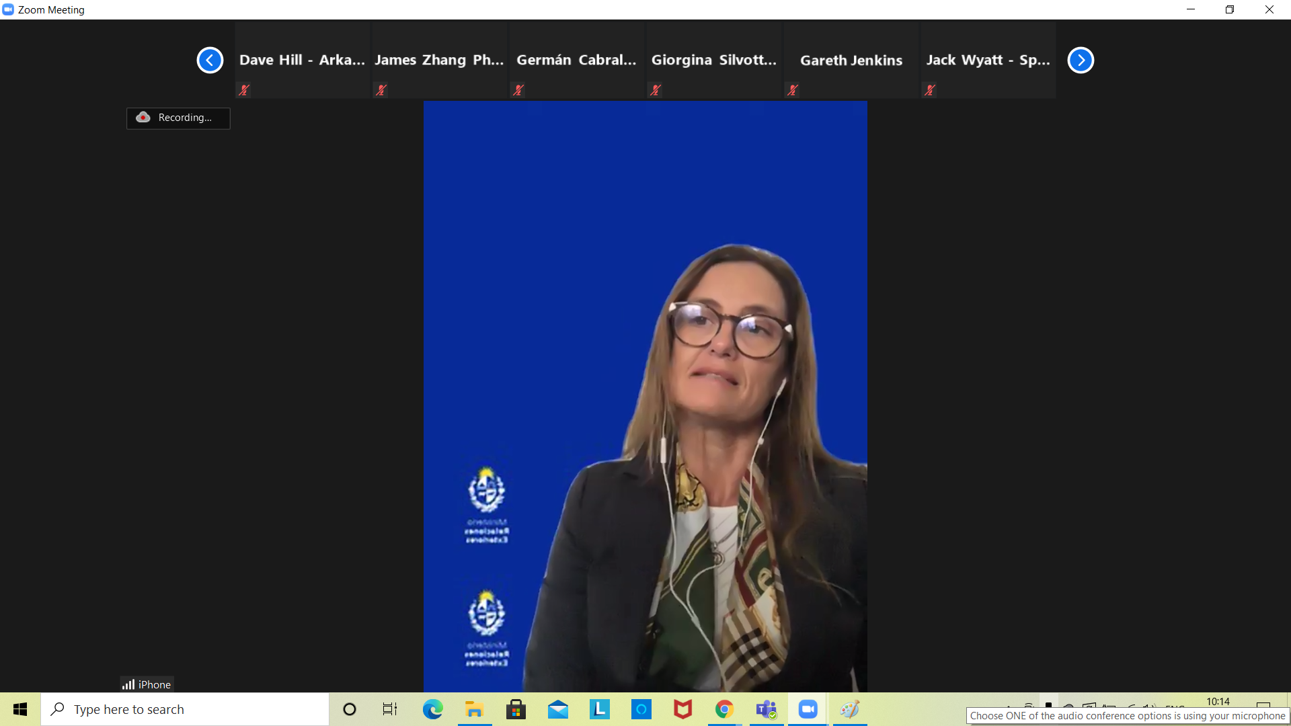Viewport: 1291px width, 726px height.
Task: Click the right arrow to show more participants
Action: point(1081,61)
